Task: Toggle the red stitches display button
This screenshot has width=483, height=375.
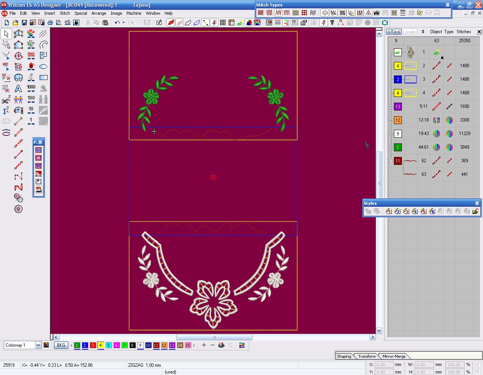Action: coord(171,23)
